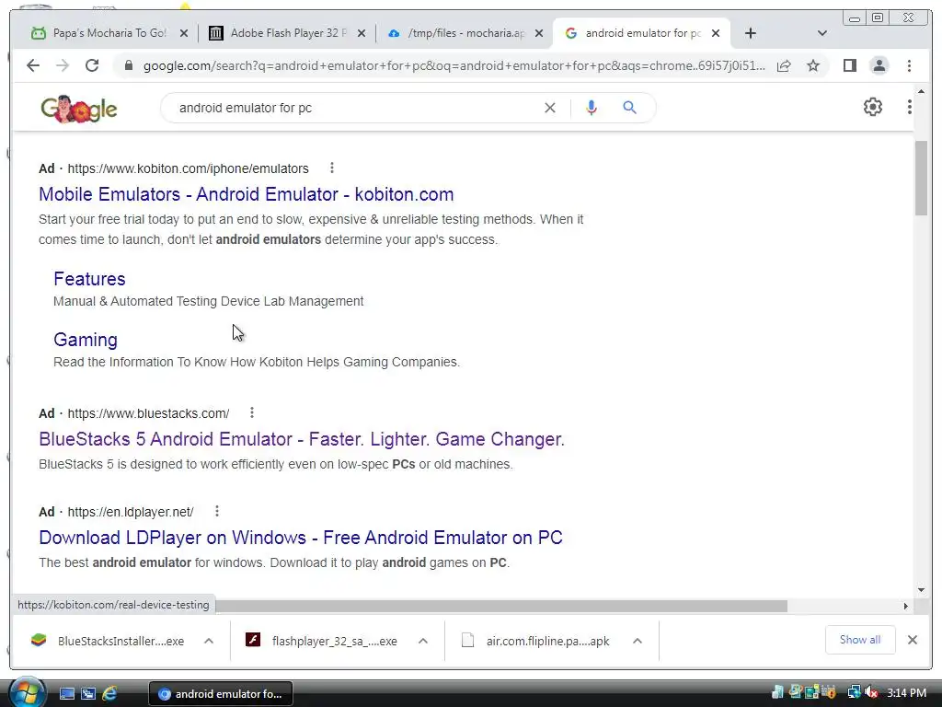View site information lock icon

coord(129,65)
